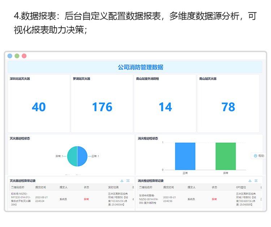The height and width of the screenshot is (227, 271).
Task: Download the 灭火器巡检异常记录 table
Action: pyautogui.click(x=122, y=181)
